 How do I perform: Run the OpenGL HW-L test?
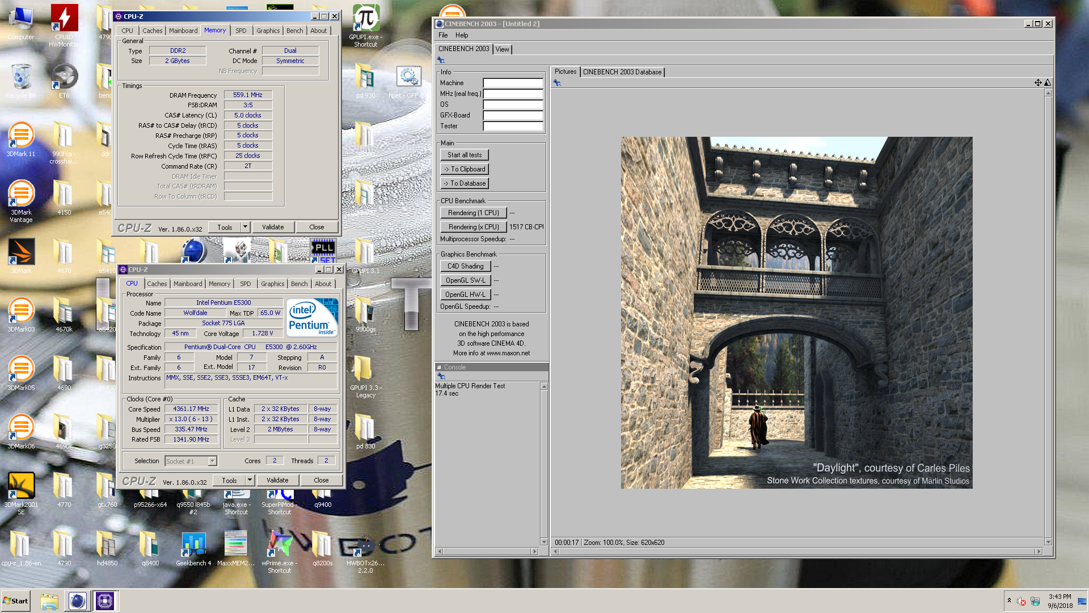click(x=466, y=295)
